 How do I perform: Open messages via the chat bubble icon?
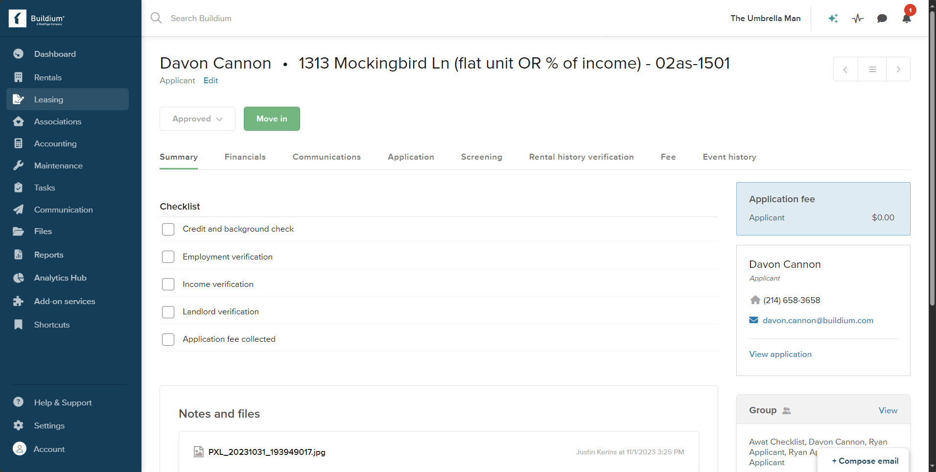[882, 19]
